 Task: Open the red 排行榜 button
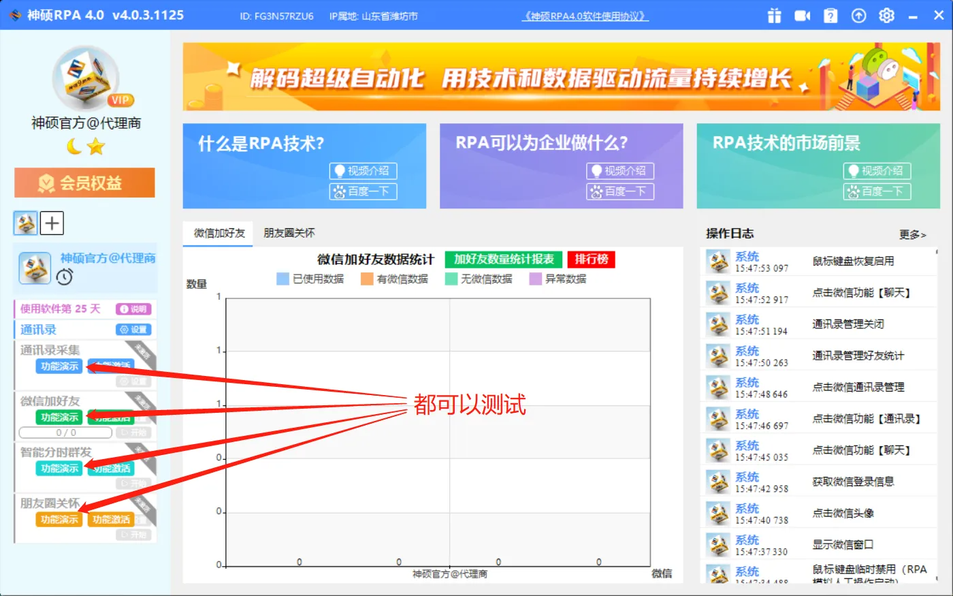tap(591, 260)
